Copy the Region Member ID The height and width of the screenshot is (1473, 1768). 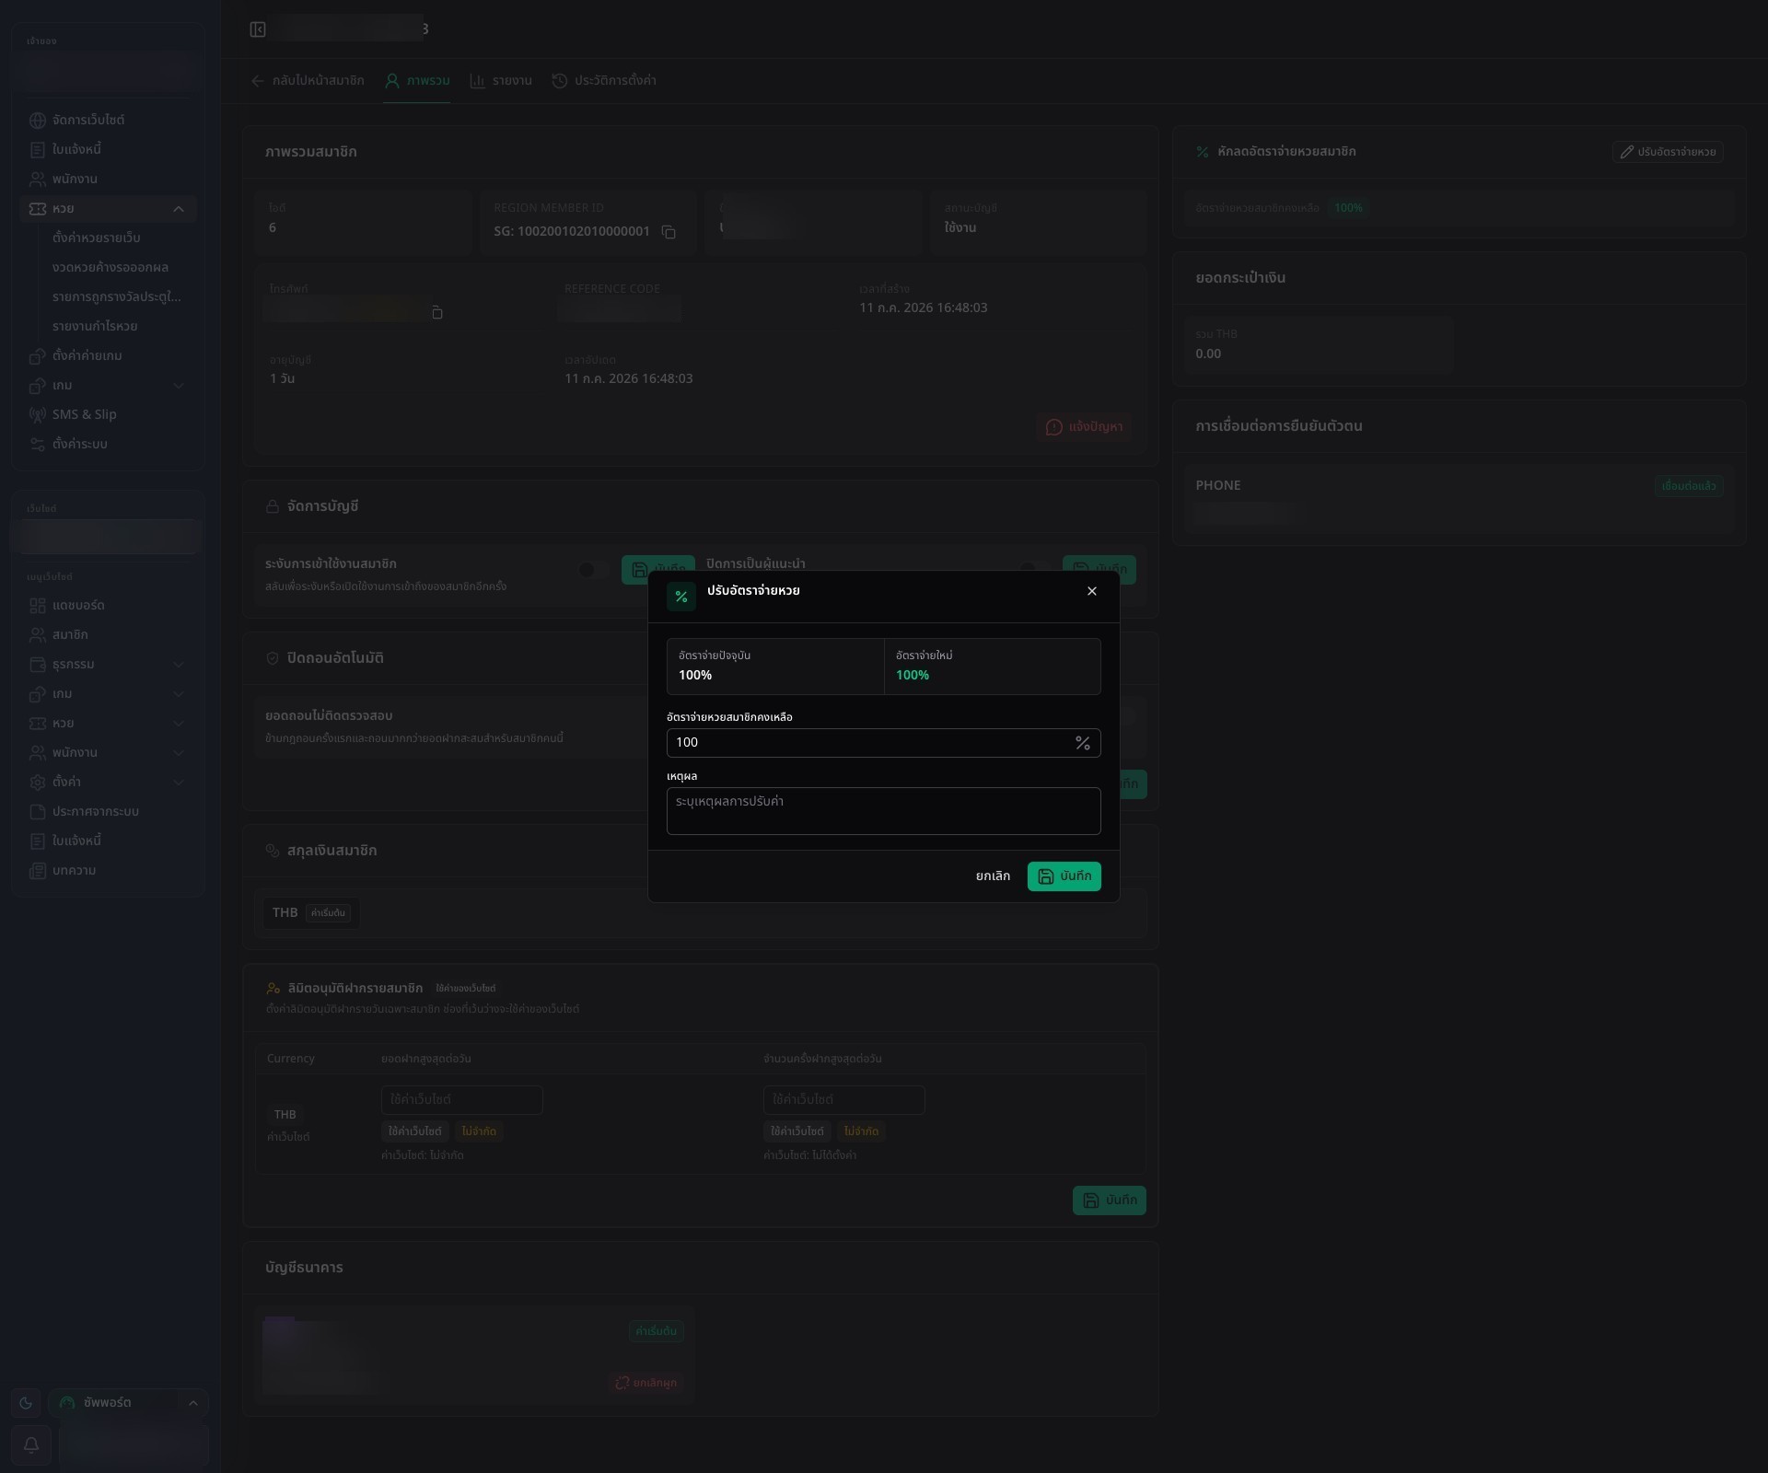pos(669,232)
